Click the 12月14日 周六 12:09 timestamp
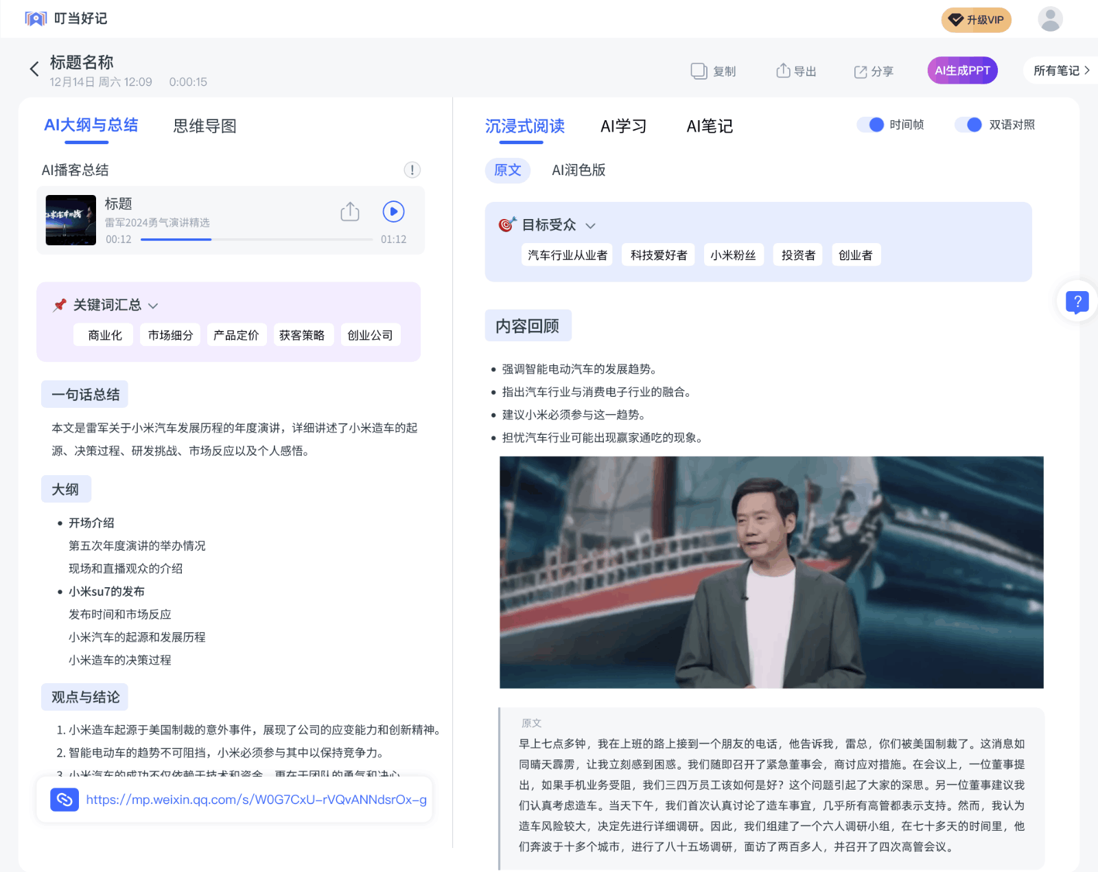The height and width of the screenshot is (872, 1098). 101,82
